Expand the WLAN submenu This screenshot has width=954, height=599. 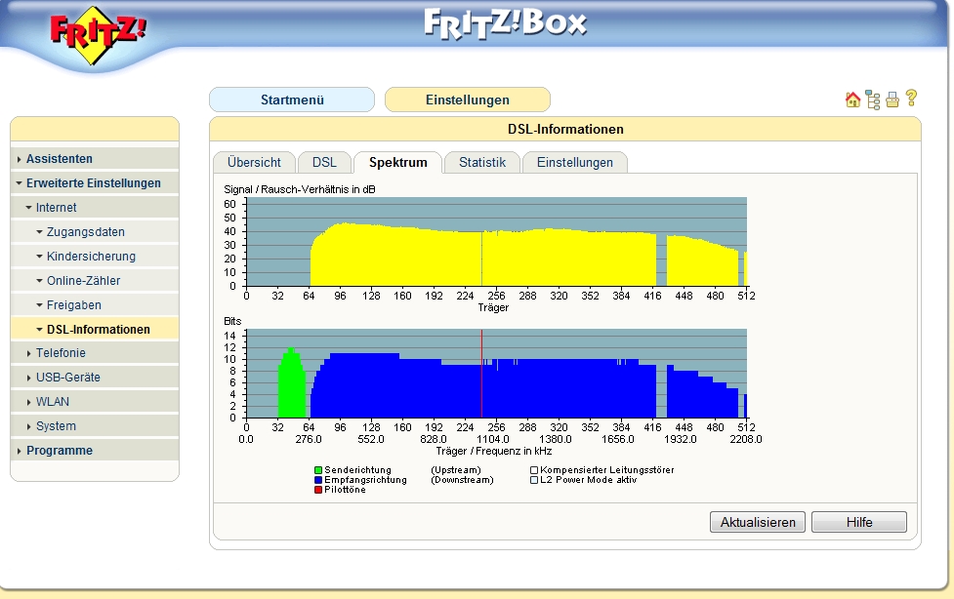pos(53,402)
